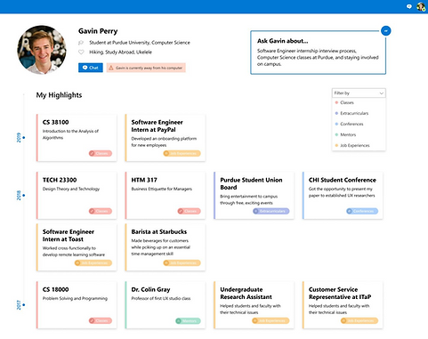Click the warning triangle icon in away banner
Viewport: 428px width, 339px height.
[x=111, y=68]
